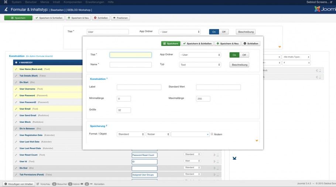The image size is (336, 187).
Task: Open the System menu
Action: 17,2
